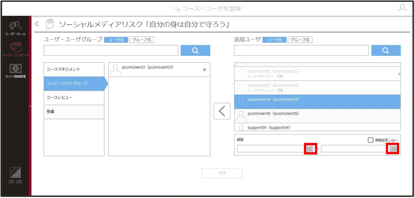Select support04 in the 追加ユーザ list
The width and height of the screenshot is (414, 198).
(317, 127)
